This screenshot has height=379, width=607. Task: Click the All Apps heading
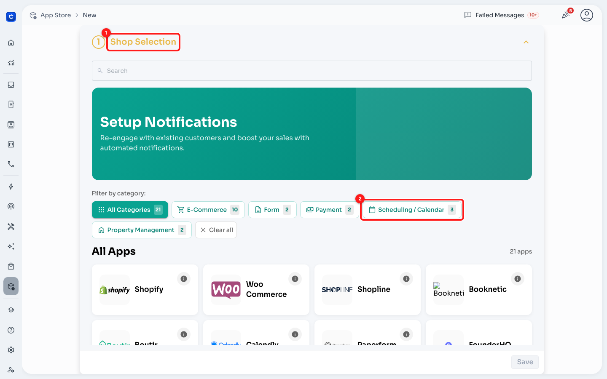pos(114,251)
